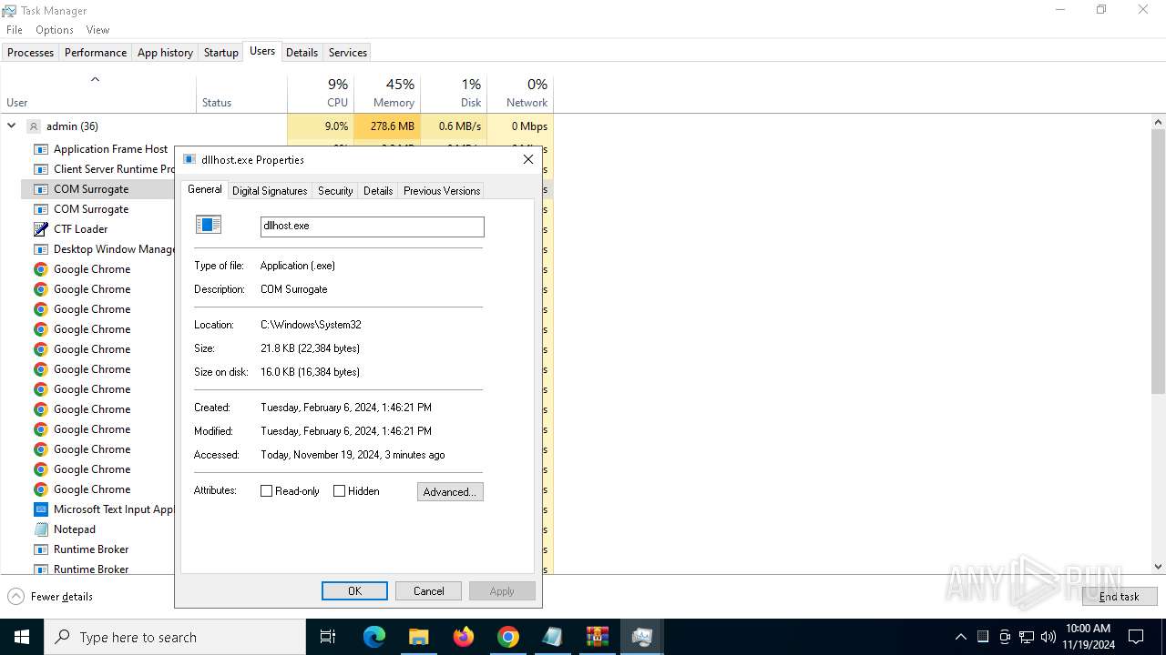Click the Status column header
The image size is (1166, 655).
pos(241,93)
